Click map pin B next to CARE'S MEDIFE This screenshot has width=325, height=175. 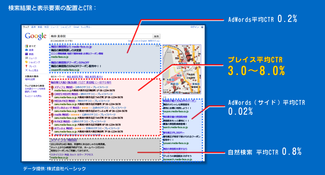point(52,95)
